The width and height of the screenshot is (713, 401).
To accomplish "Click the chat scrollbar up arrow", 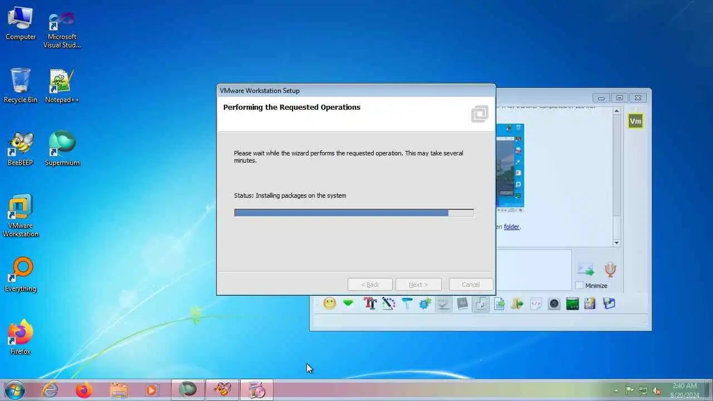I will [617, 111].
